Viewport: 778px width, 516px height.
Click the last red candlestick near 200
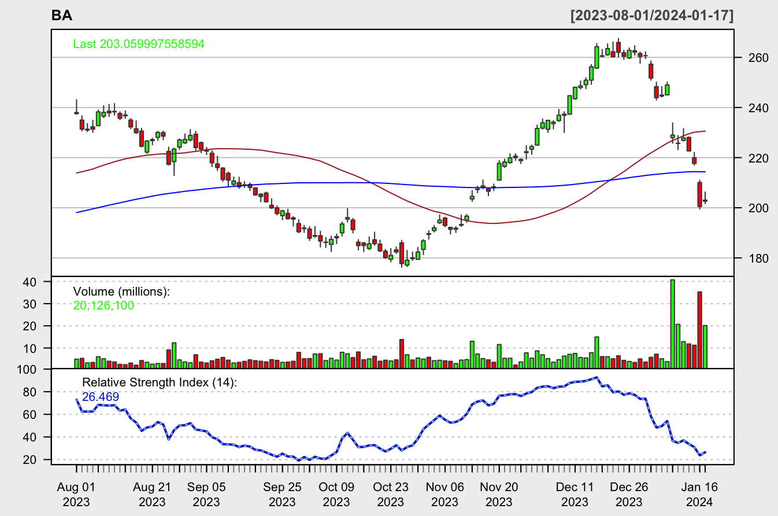[700, 194]
